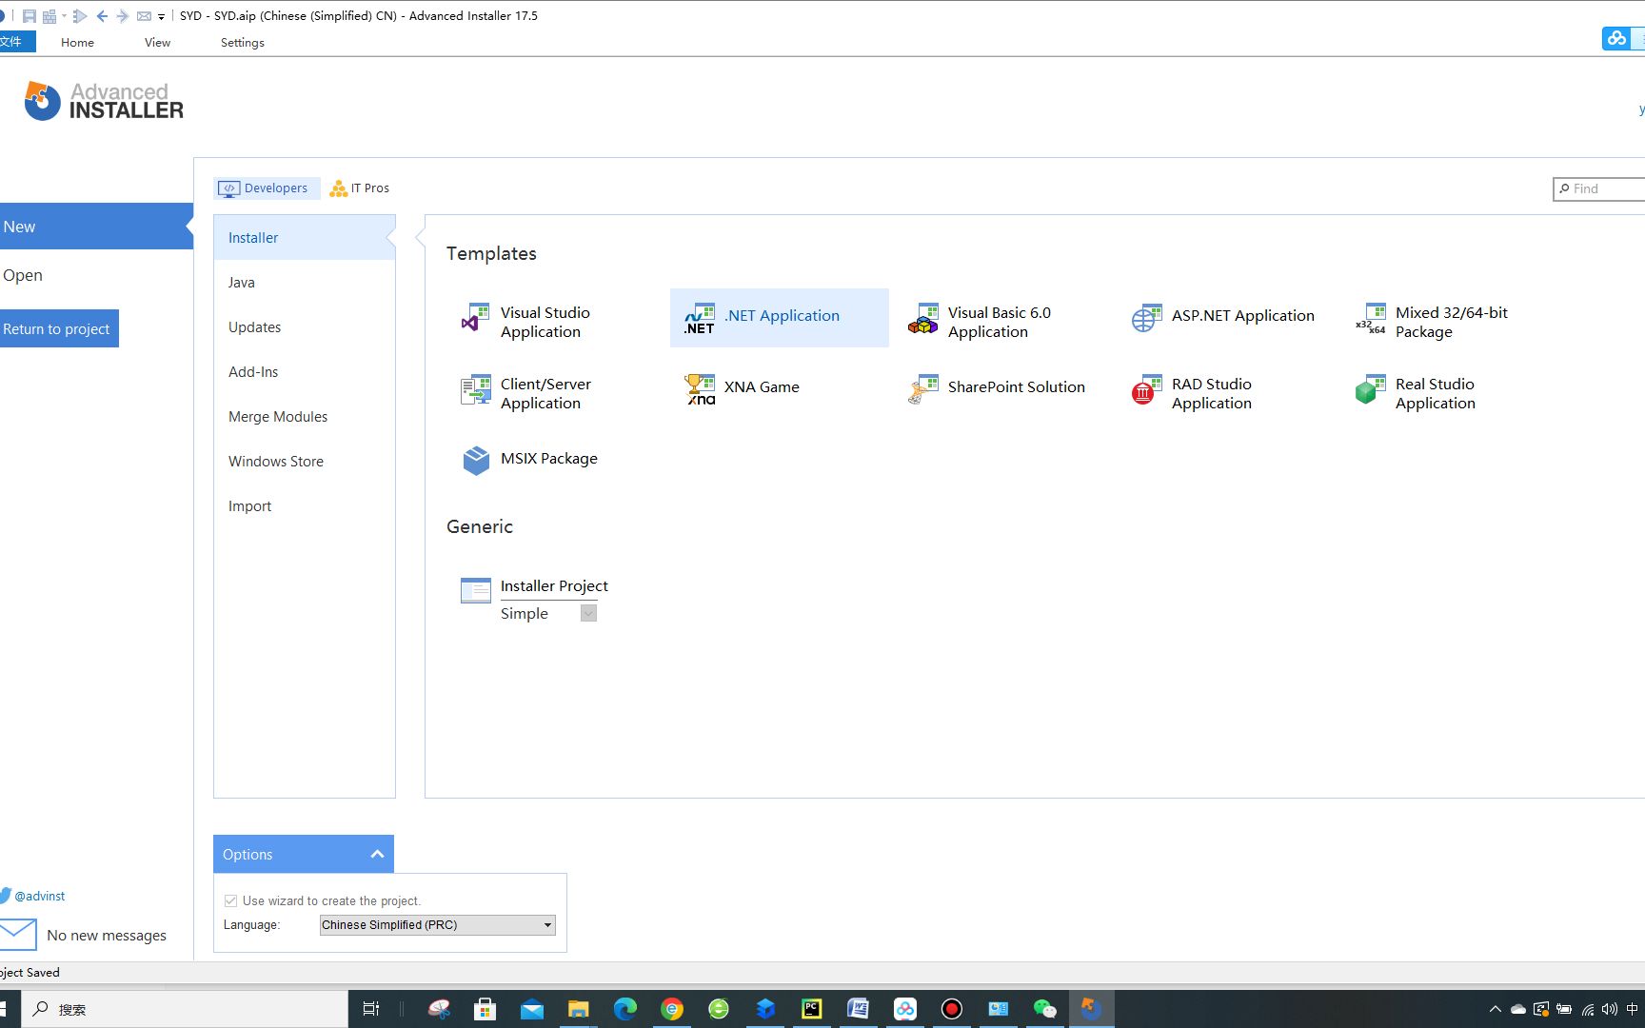The image size is (1645, 1028).
Task: Select the Windows Store category
Action: [304, 461]
